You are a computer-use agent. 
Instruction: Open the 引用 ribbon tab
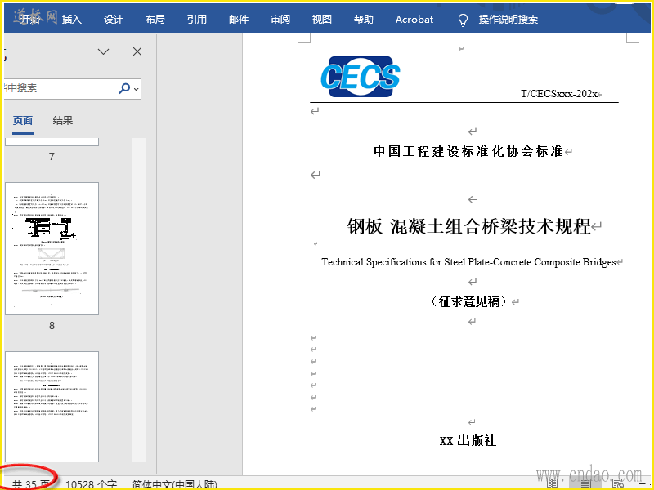coord(196,19)
